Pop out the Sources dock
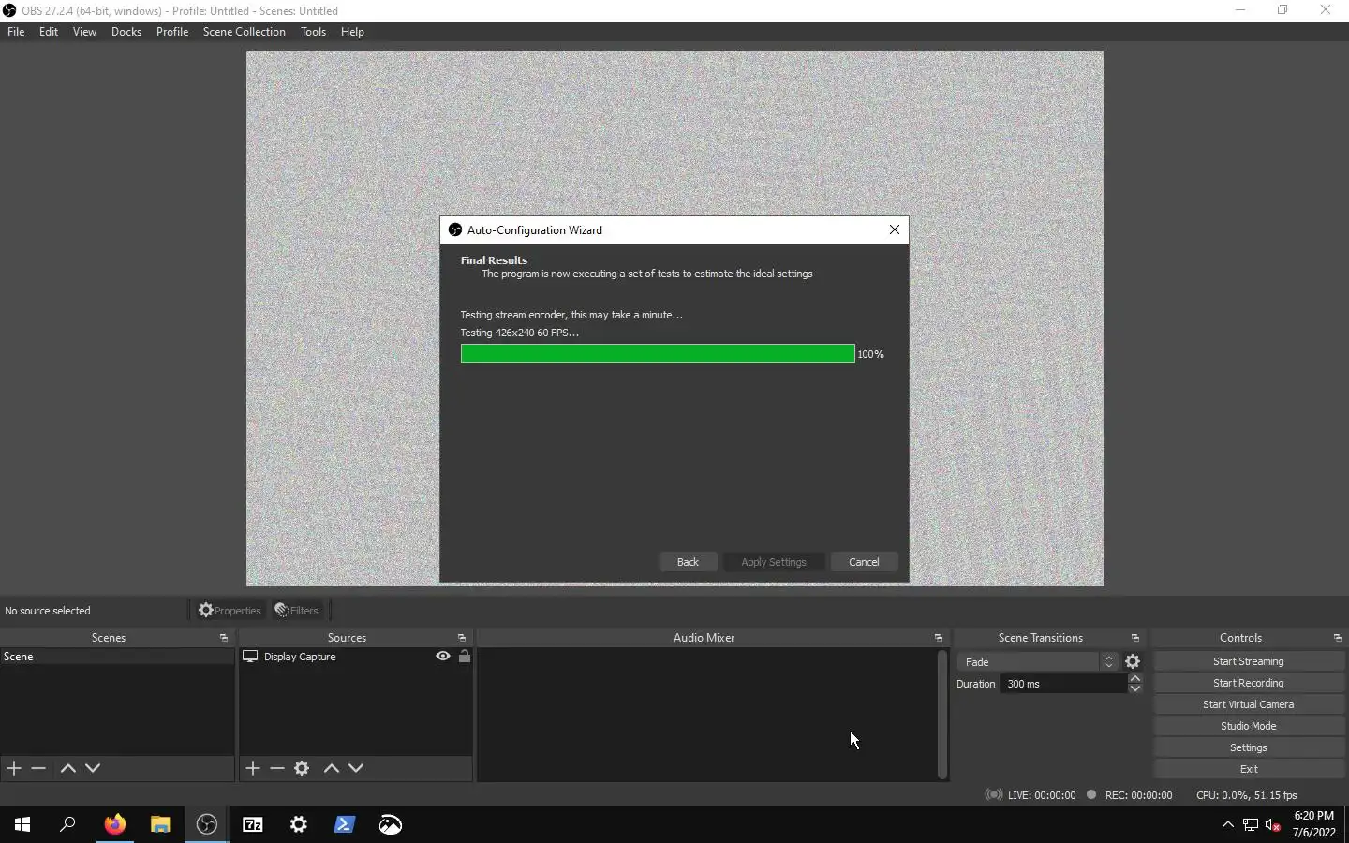 pos(462,638)
